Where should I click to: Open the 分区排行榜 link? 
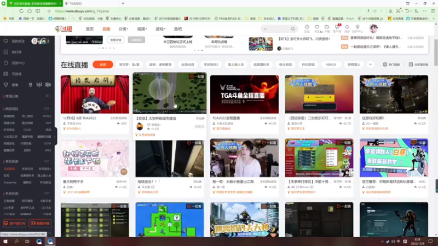coord(418,65)
